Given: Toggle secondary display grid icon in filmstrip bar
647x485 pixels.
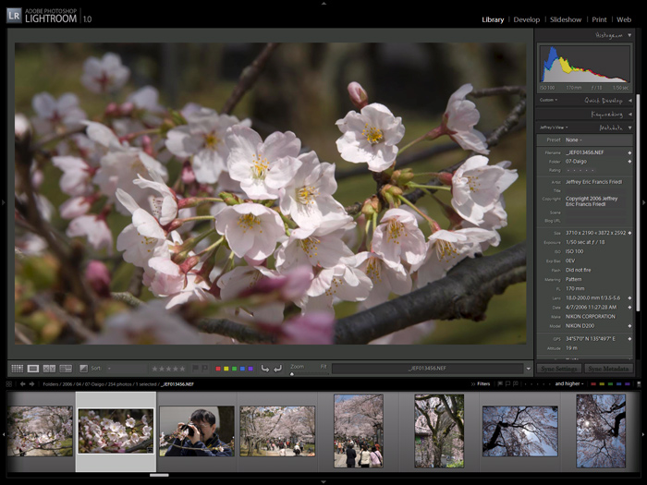Looking at the screenshot, I should coord(9,384).
